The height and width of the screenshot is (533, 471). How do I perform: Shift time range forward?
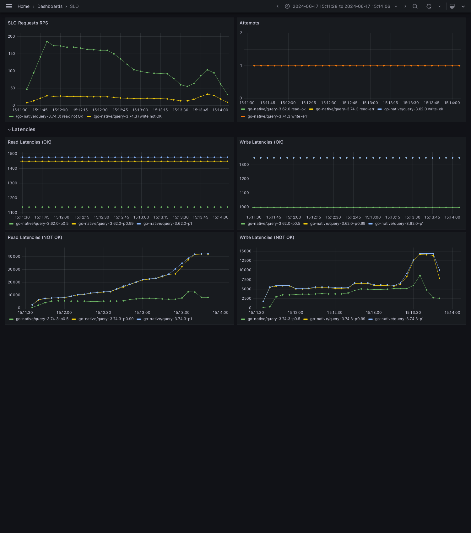(405, 6)
